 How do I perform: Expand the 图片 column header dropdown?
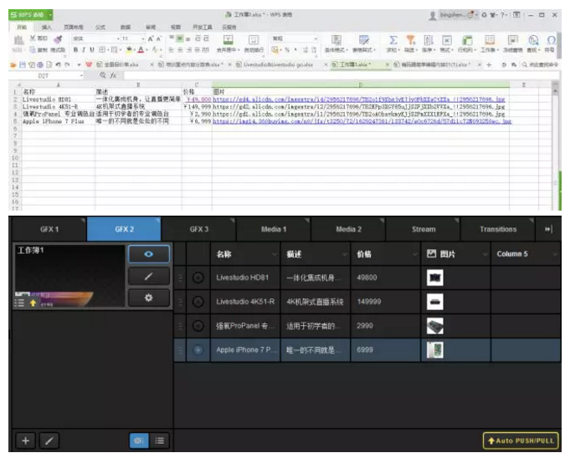(x=485, y=254)
